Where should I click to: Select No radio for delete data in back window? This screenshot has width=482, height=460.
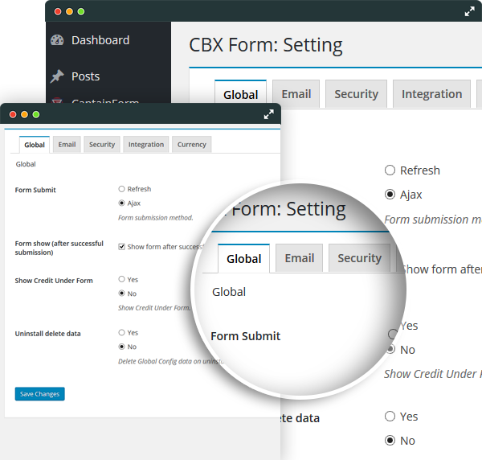[390, 441]
